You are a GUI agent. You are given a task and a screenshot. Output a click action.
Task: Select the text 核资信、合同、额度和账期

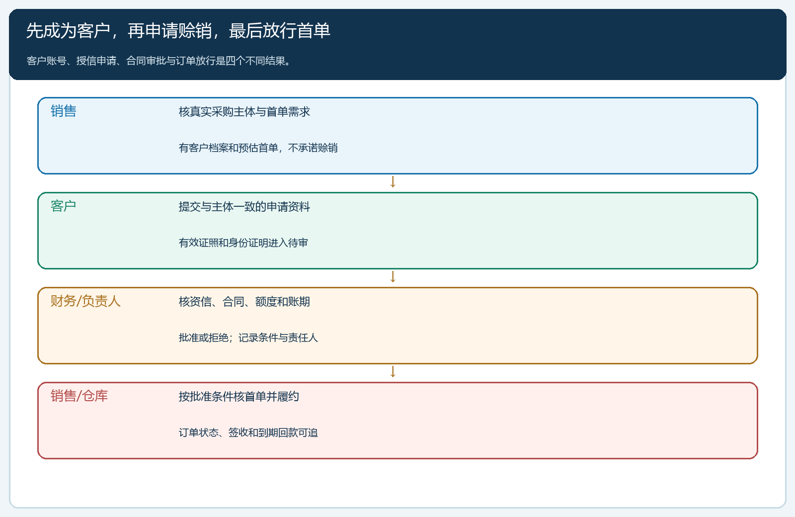pyautogui.click(x=244, y=302)
